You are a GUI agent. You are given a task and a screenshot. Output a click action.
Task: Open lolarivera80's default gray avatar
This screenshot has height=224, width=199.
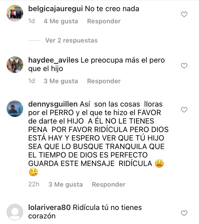click(x=15, y=212)
